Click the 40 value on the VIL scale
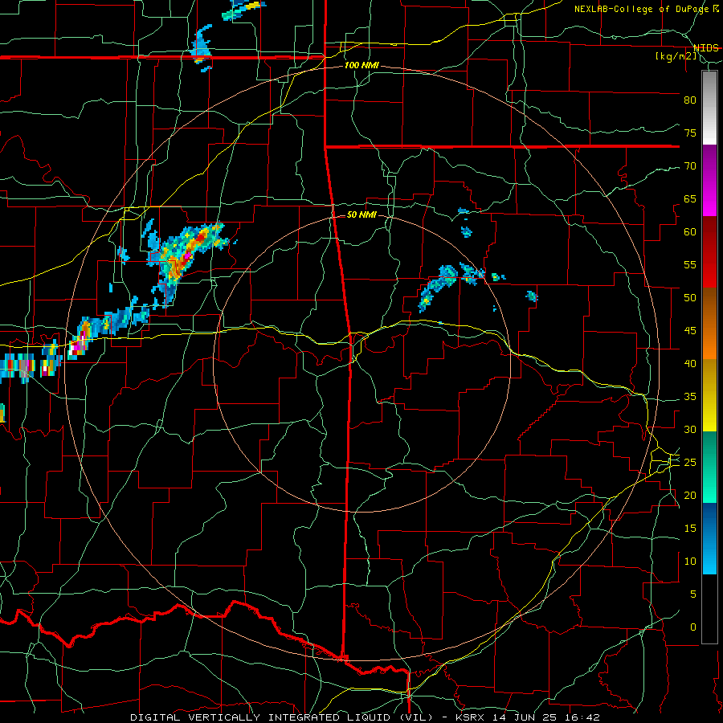The image size is (723, 723). click(690, 364)
